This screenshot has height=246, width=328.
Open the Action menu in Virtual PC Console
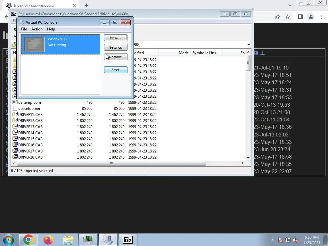pos(37,29)
